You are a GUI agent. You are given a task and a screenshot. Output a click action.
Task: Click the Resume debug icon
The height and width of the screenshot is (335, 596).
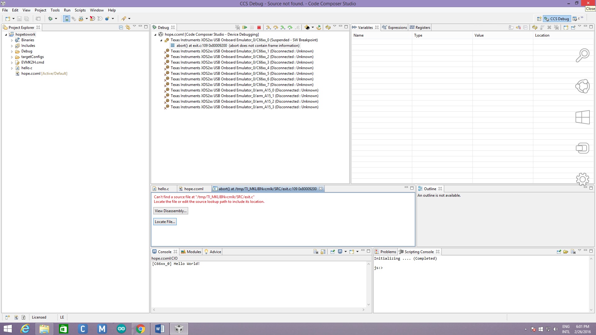pos(245,27)
